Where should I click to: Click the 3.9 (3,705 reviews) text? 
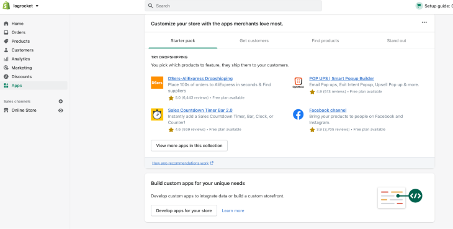[x=333, y=130]
